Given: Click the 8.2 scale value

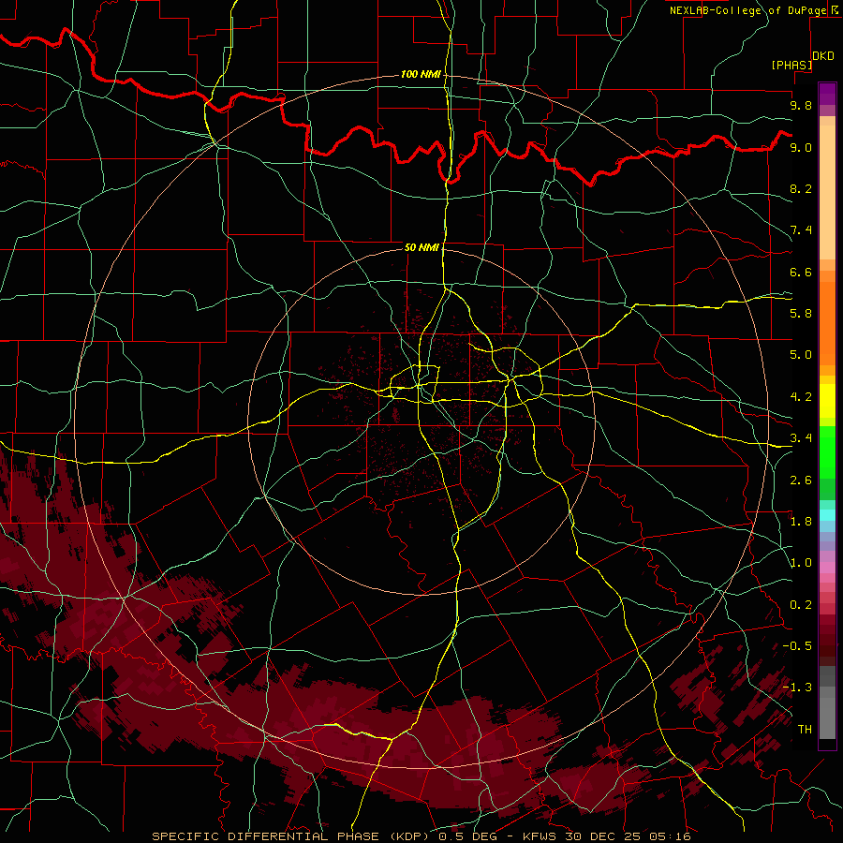Looking at the screenshot, I should coord(801,188).
